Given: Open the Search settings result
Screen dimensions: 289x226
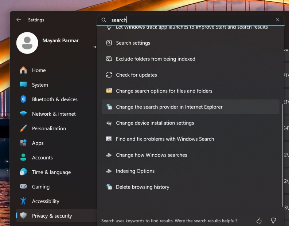Looking at the screenshot, I should [190, 43].
